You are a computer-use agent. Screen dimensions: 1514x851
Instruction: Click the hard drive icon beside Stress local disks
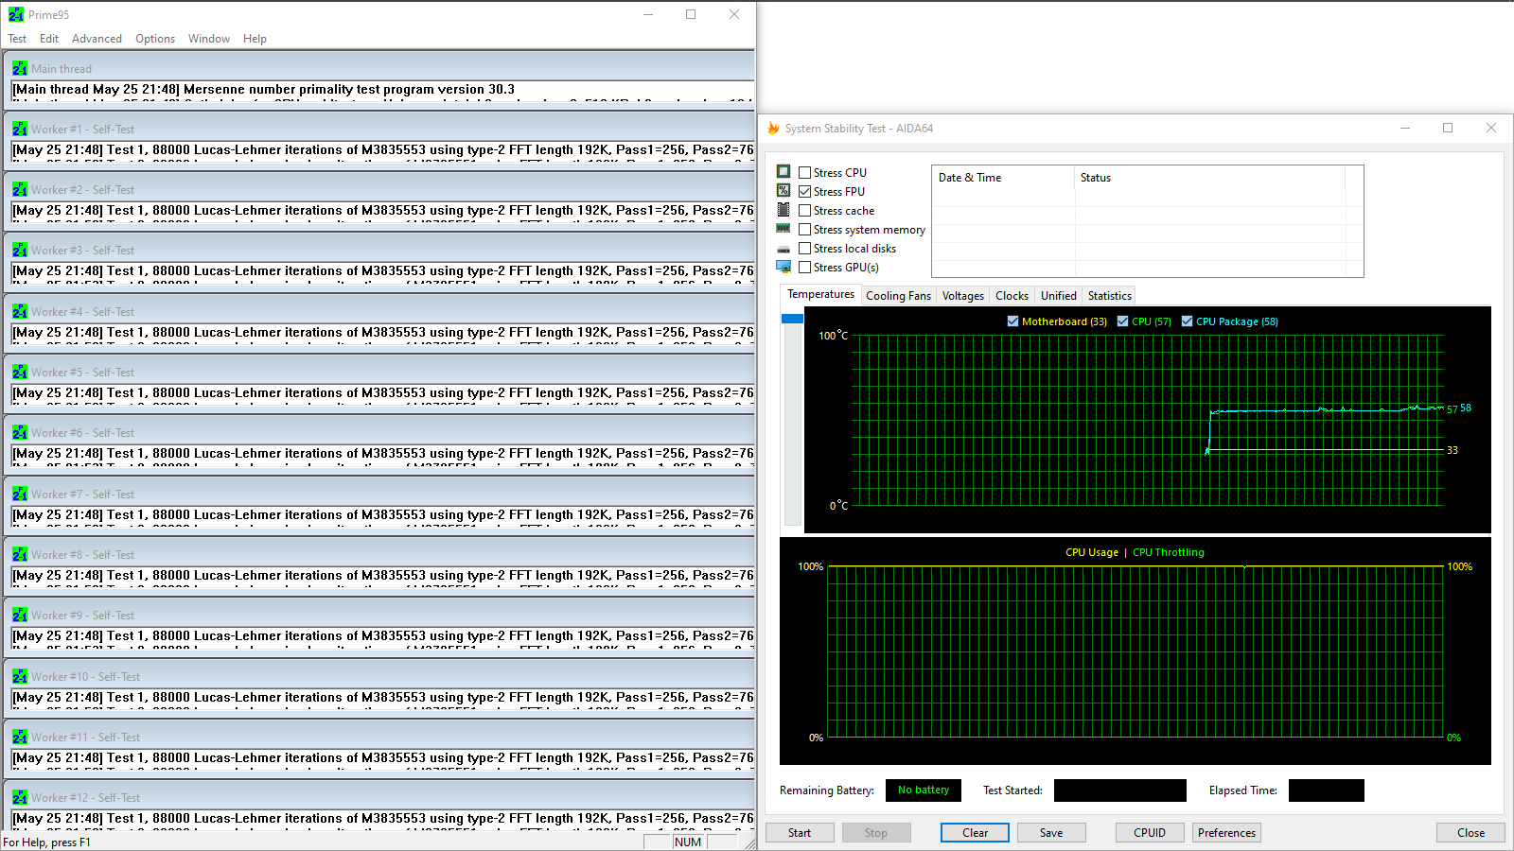tap(783, 248)
